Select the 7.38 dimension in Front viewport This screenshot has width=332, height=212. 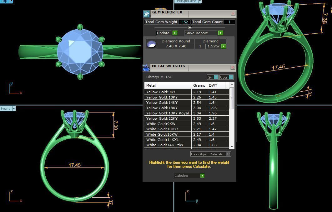[116, 125]
